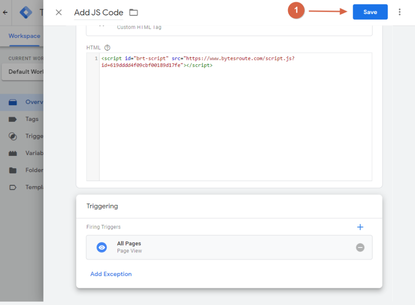Click the Firing Triggers label

click(x=103, y=227)
